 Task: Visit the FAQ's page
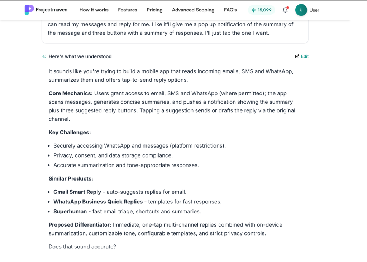tap(230, 10)
